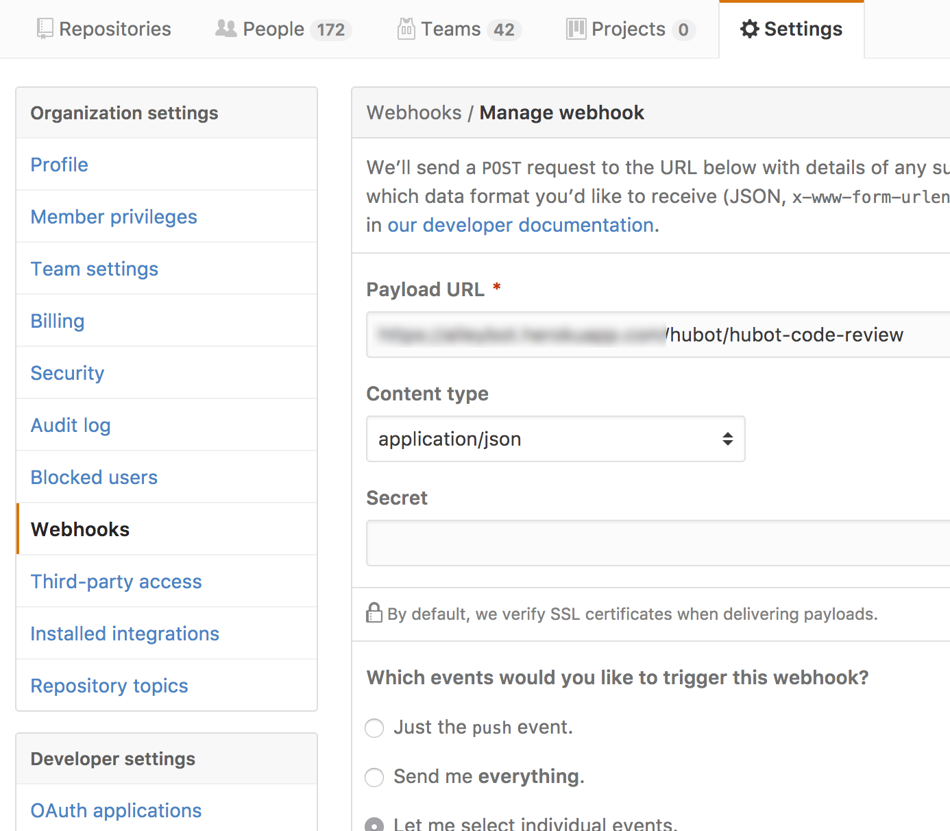Go back to Webhooks breadcrumb link
Screen dimensions: 950x831
point(414,112)
